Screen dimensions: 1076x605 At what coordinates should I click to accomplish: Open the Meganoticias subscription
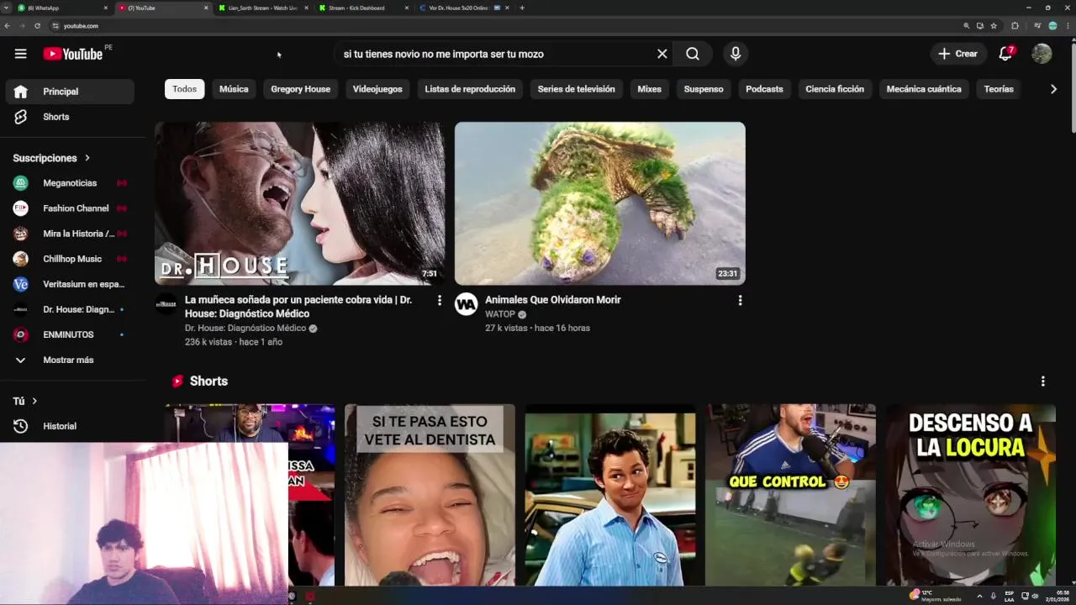click(x=70, y=183)
